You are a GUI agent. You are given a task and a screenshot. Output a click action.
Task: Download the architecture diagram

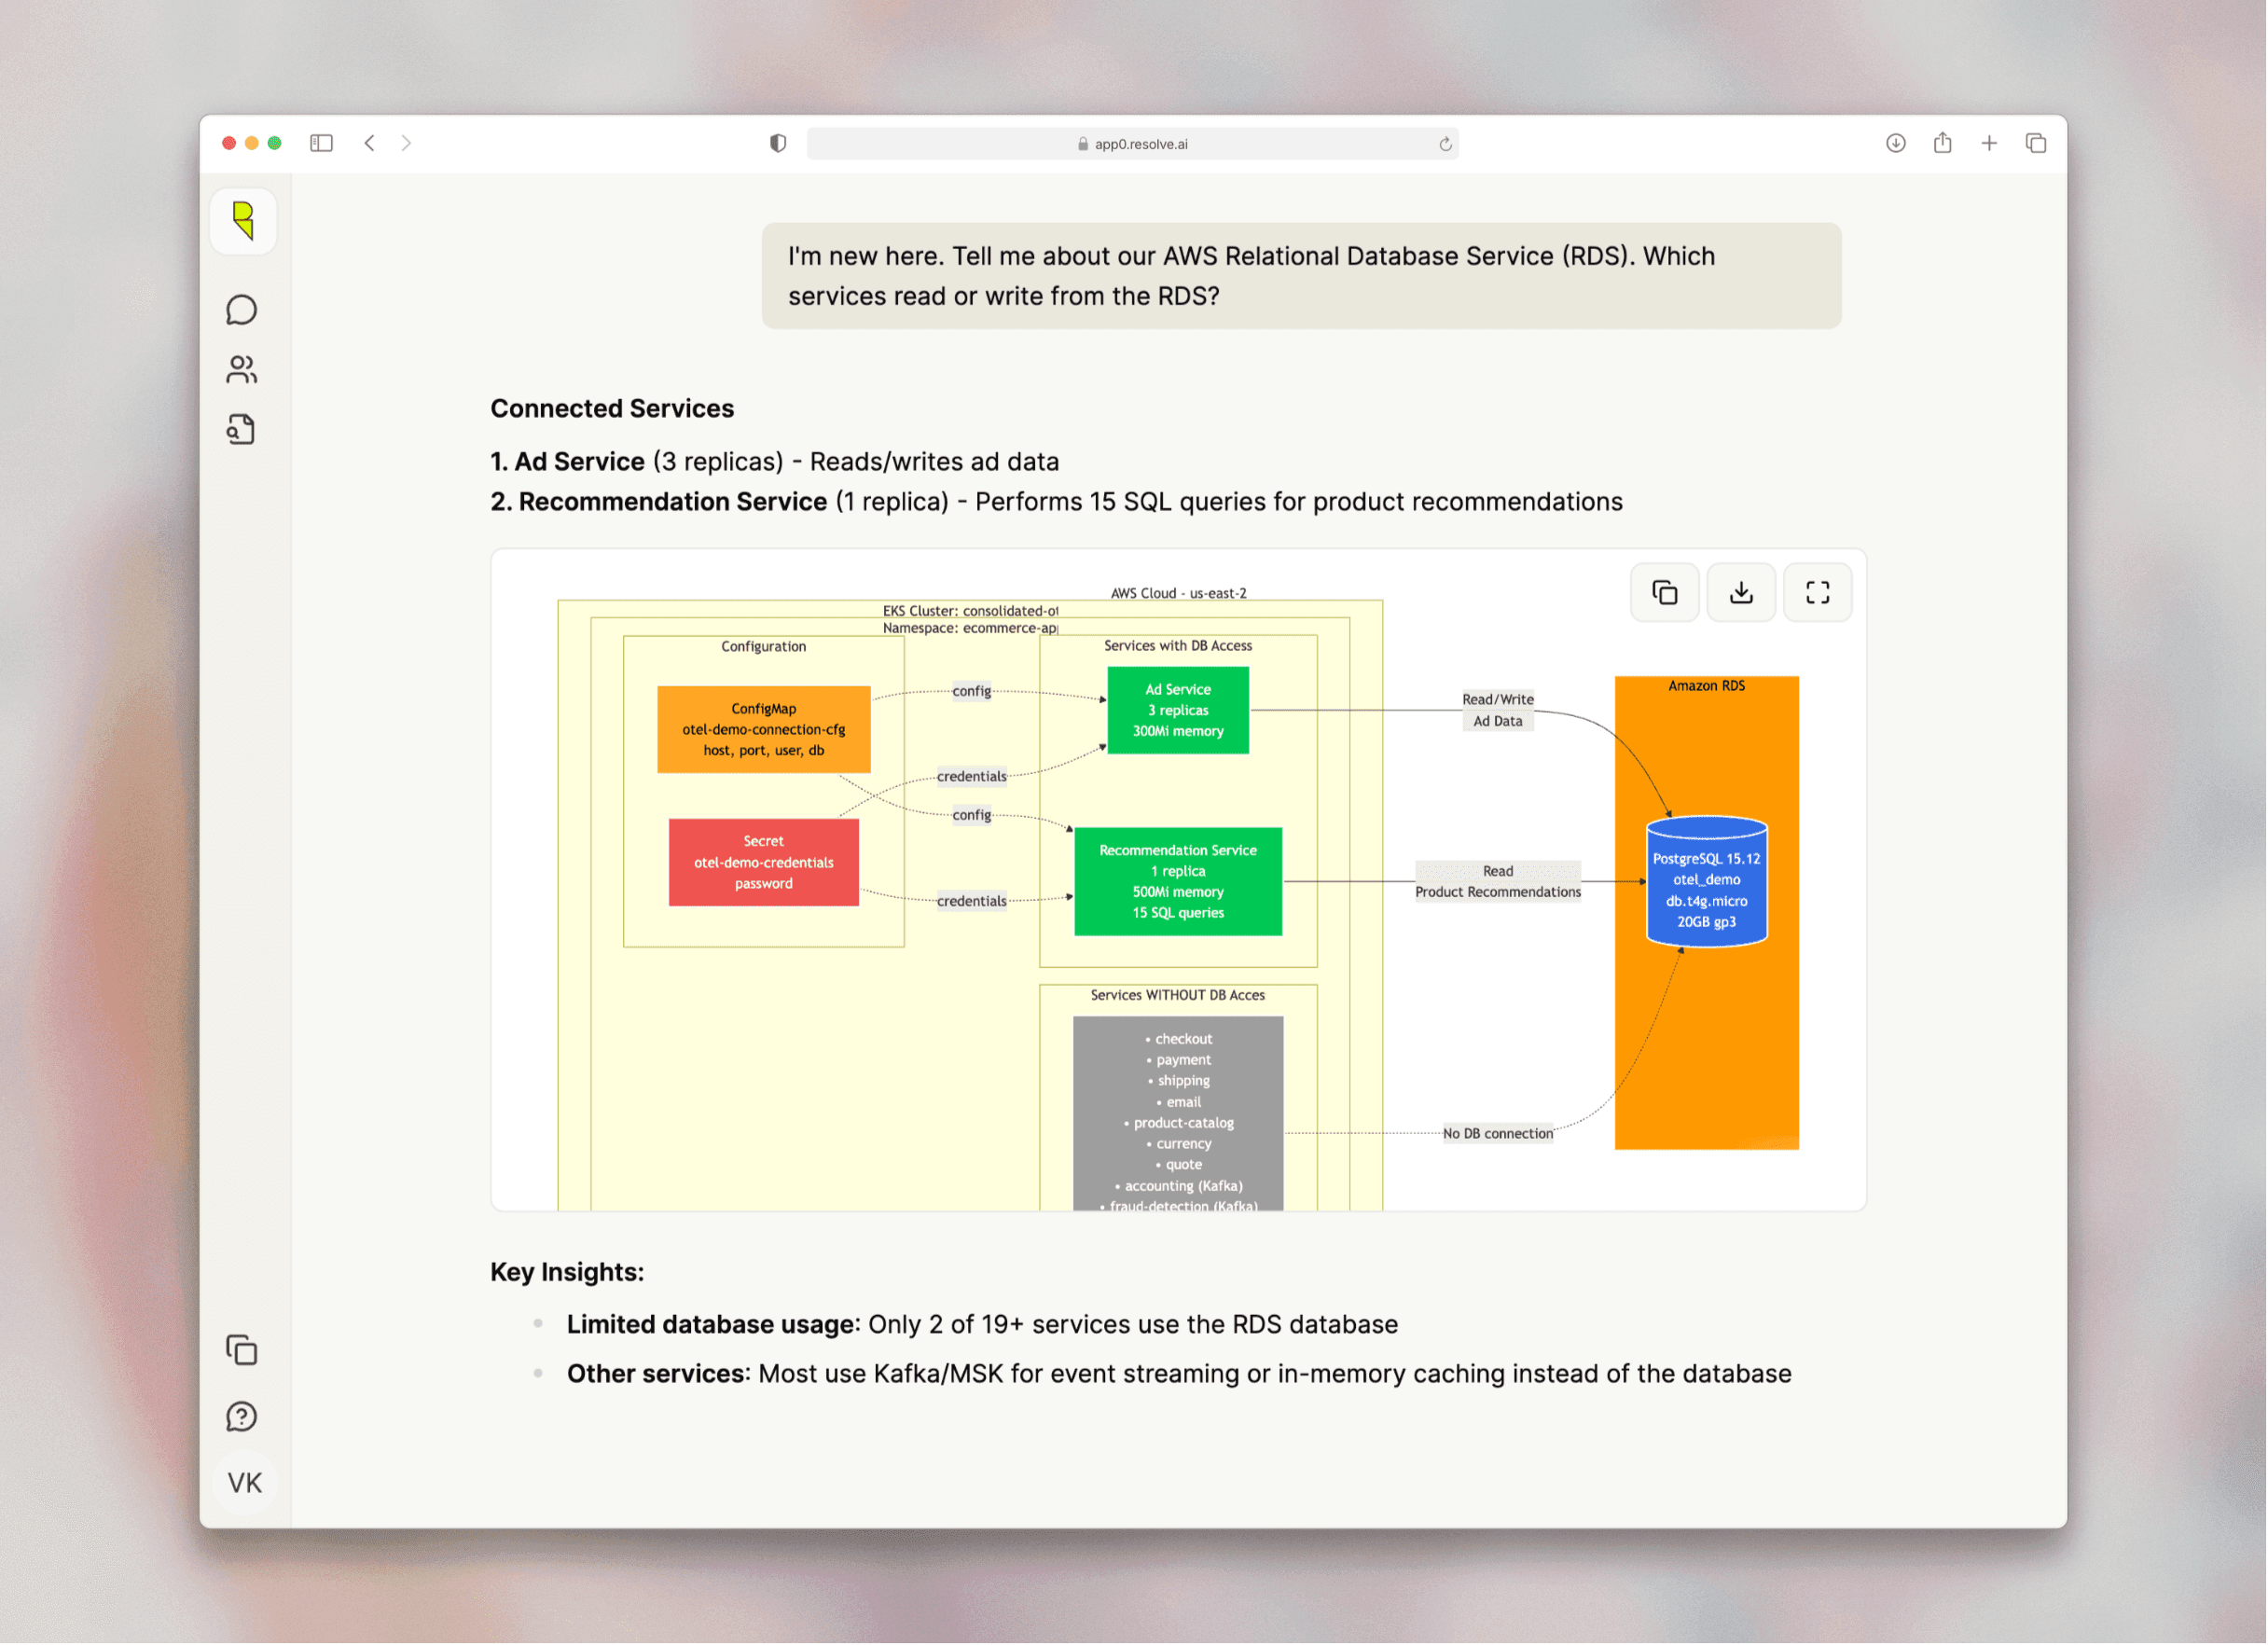point(1741,593)
